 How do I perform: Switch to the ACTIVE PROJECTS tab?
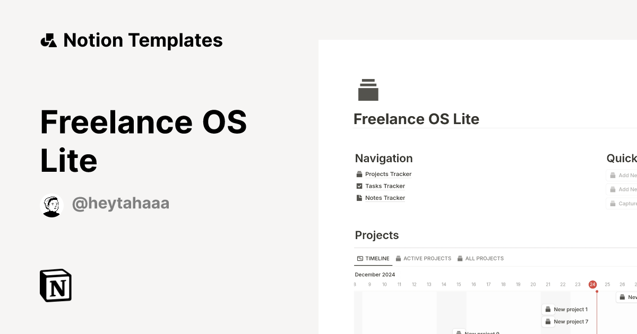[x=424, y=258]
